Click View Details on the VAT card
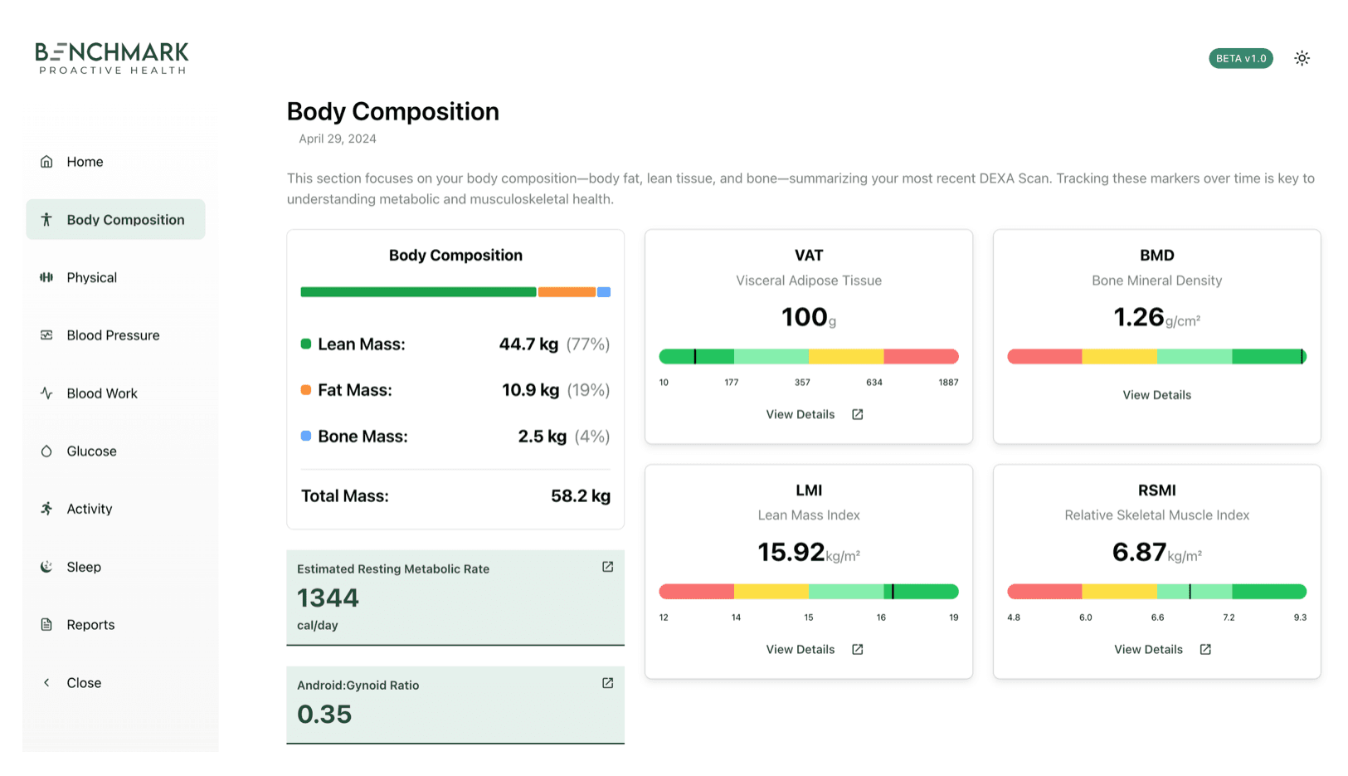Viewport: 1348px width, 776px height. pos(800,414)
